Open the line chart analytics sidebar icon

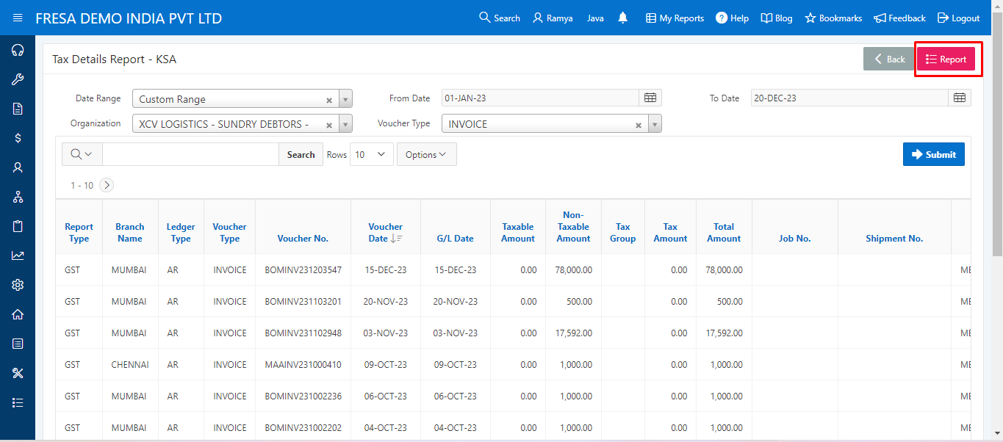[x=18, y=256]
